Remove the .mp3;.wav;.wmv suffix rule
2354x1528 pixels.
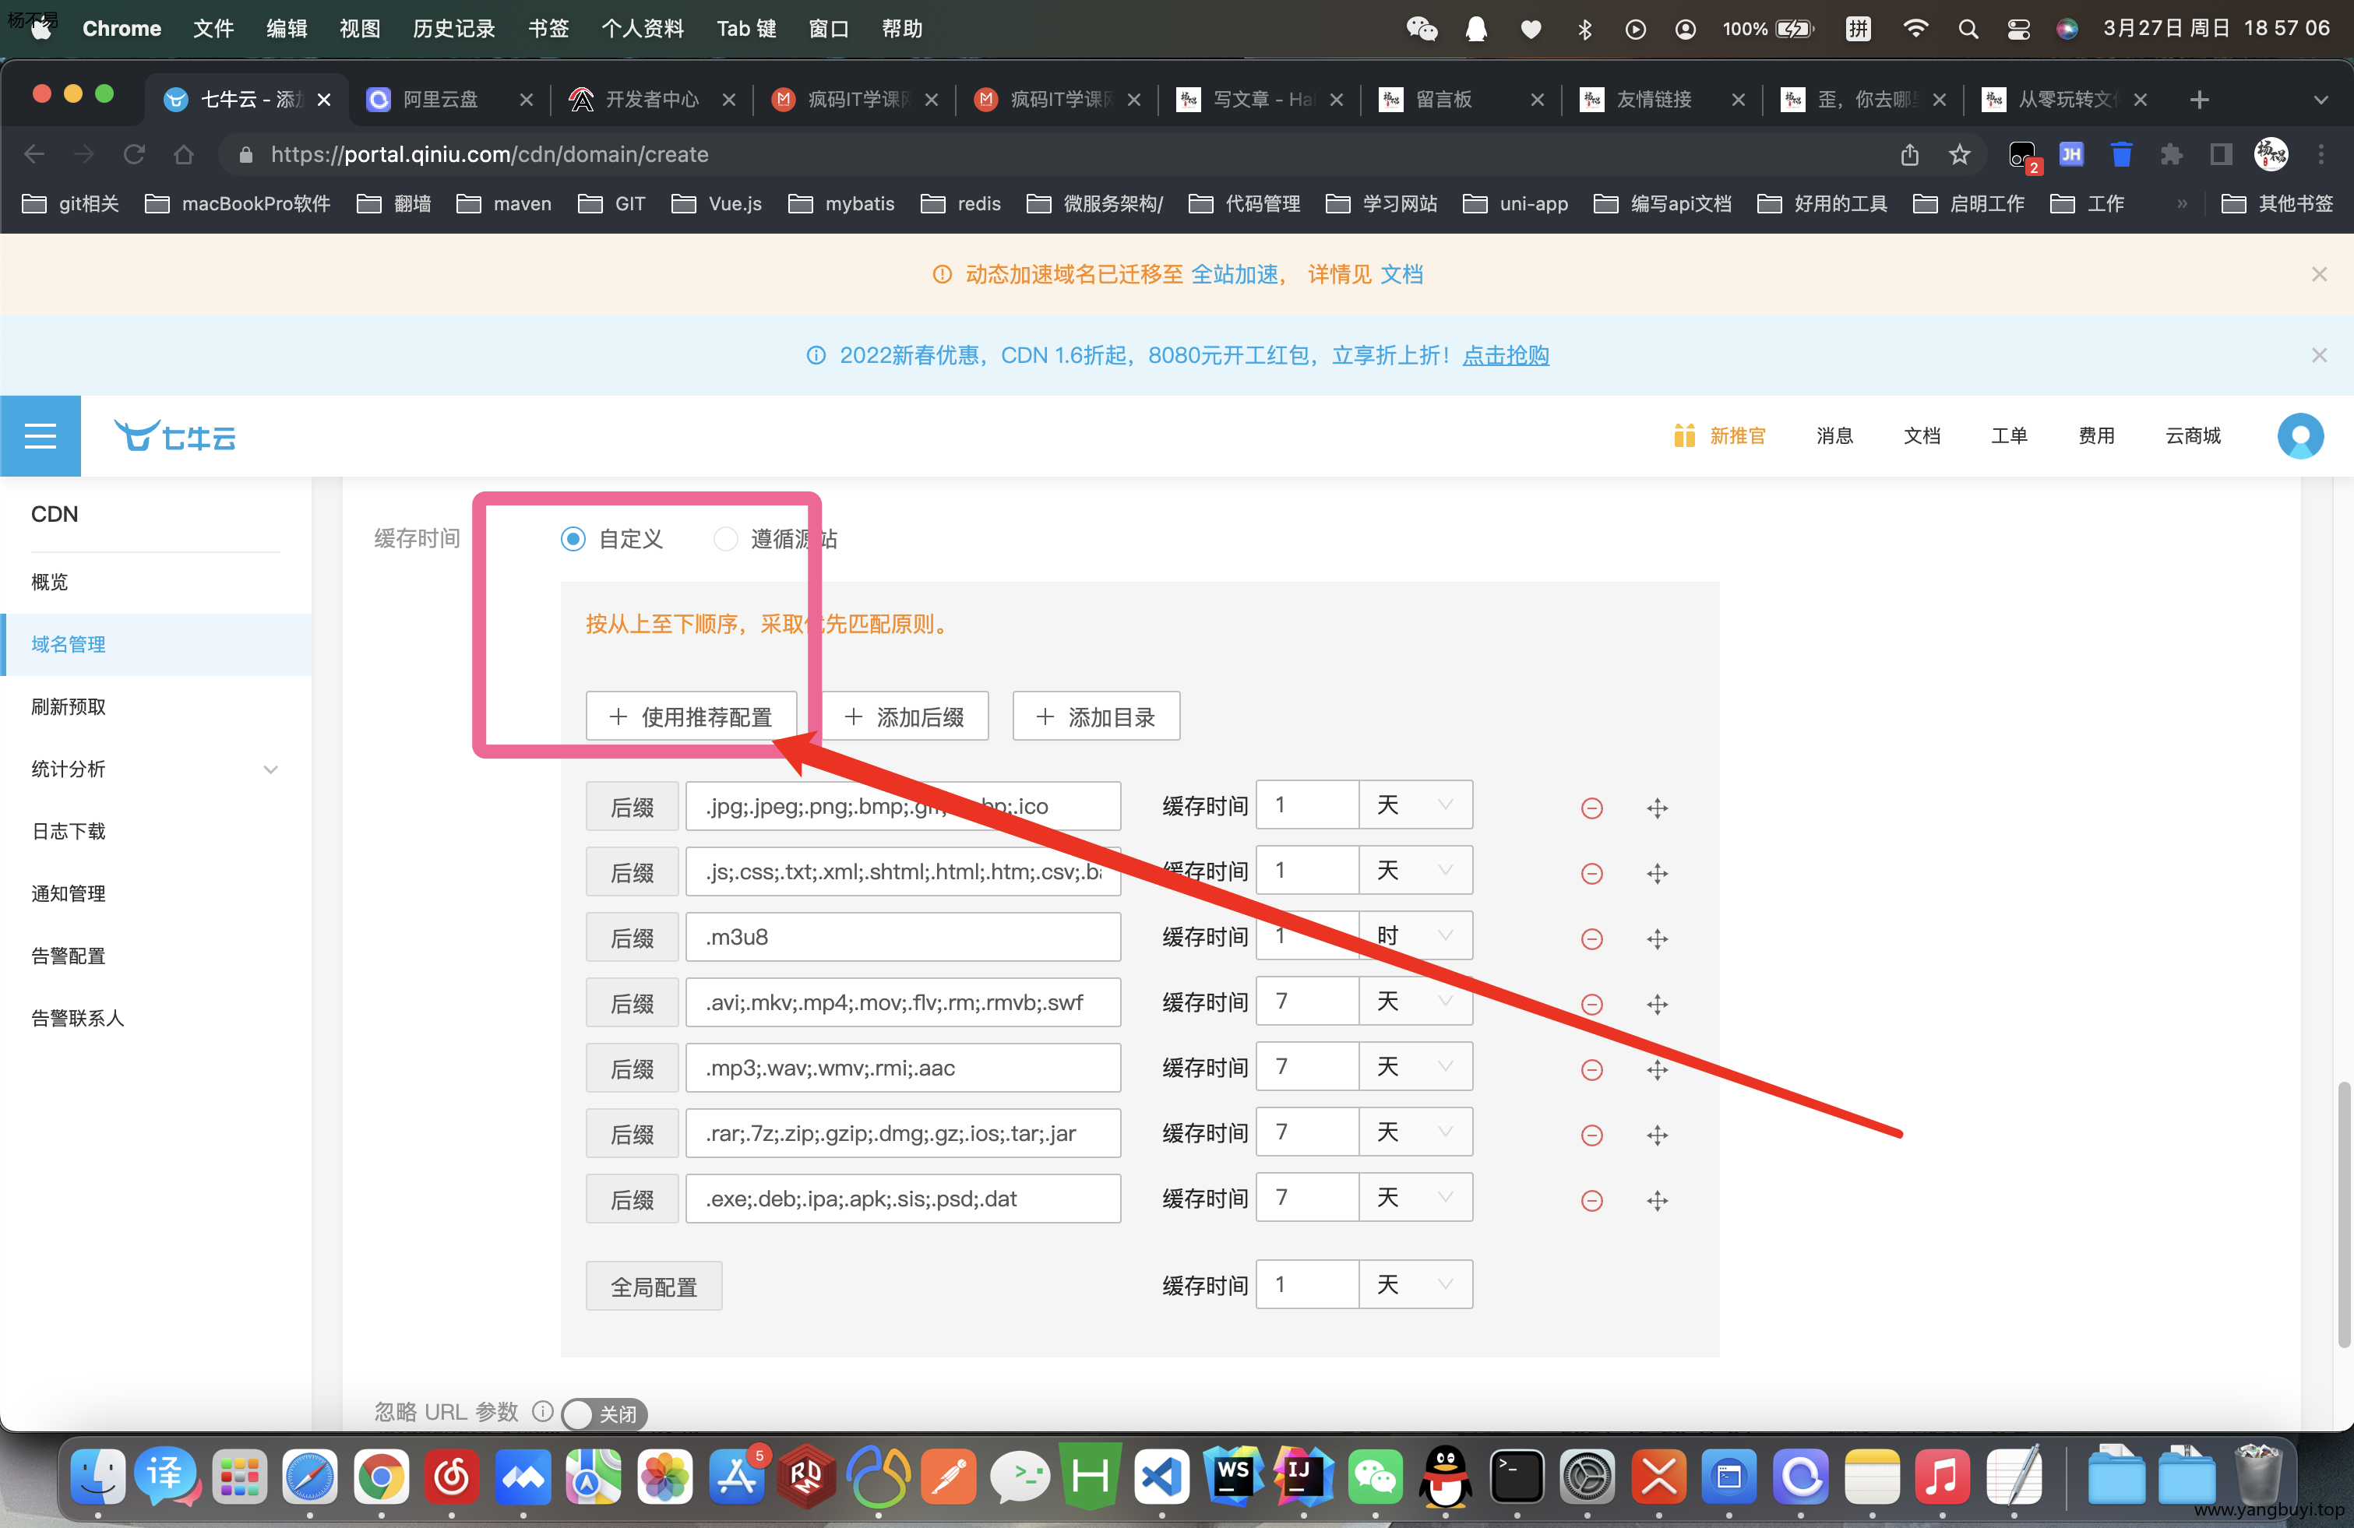coord(1591,1069)
